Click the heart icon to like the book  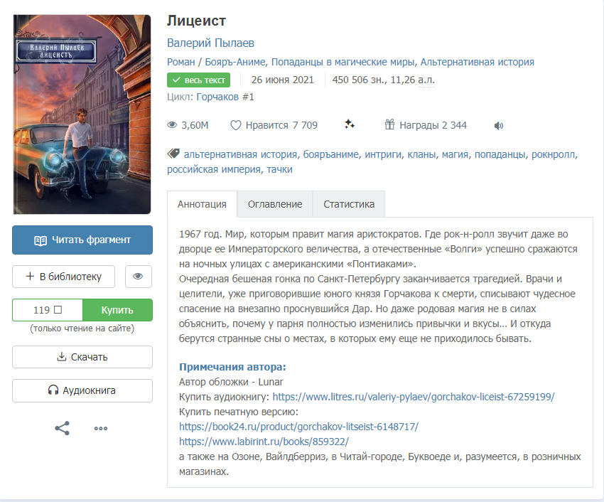point(235,125)
